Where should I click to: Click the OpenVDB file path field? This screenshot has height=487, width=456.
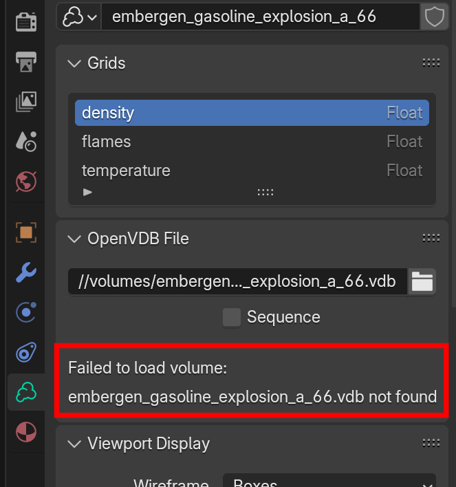[x=238, y=281]
